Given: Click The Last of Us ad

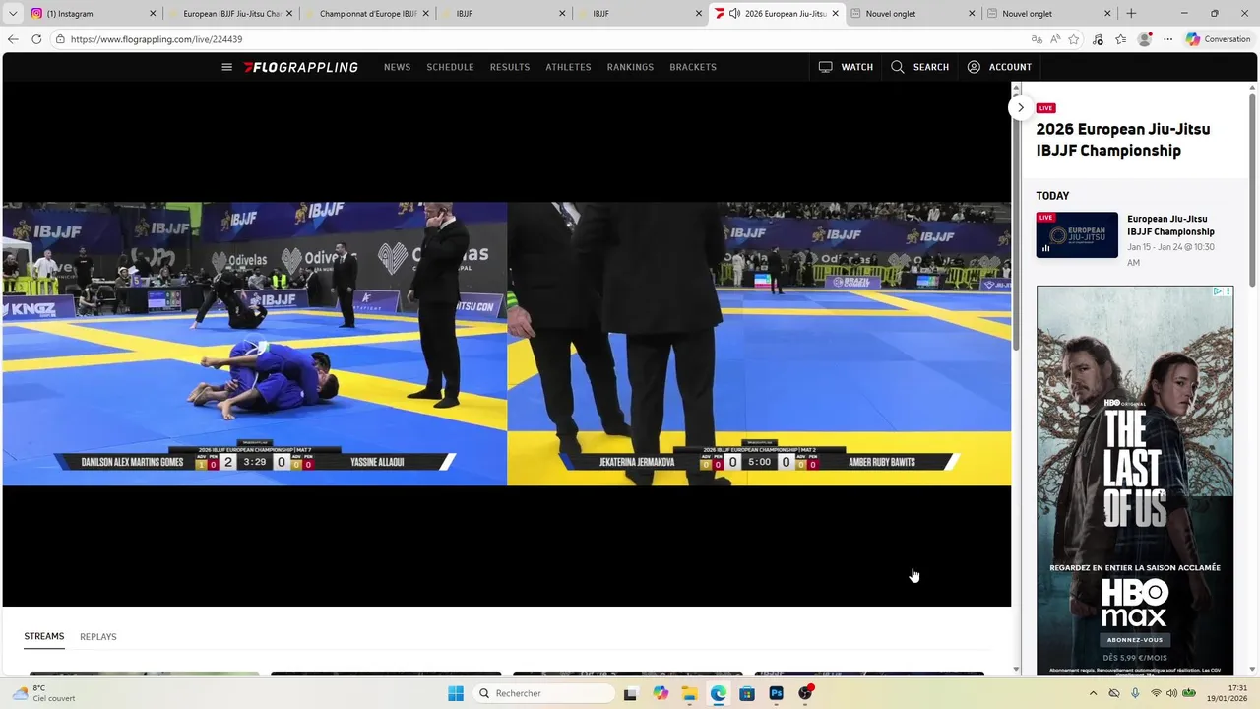Looking at the screenshot, I should click(x=1135, y=480).
